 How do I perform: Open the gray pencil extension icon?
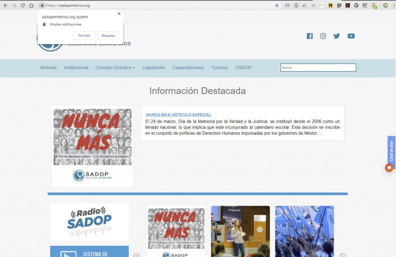pos(365,5)
